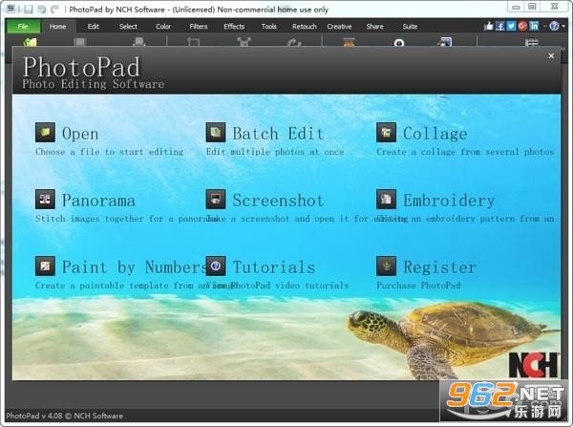
Task: Click the Panorama icon
Action: [x=45, y=200]
